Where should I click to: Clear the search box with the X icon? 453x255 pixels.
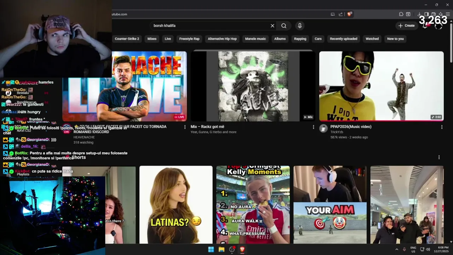[x=273, y=25]
